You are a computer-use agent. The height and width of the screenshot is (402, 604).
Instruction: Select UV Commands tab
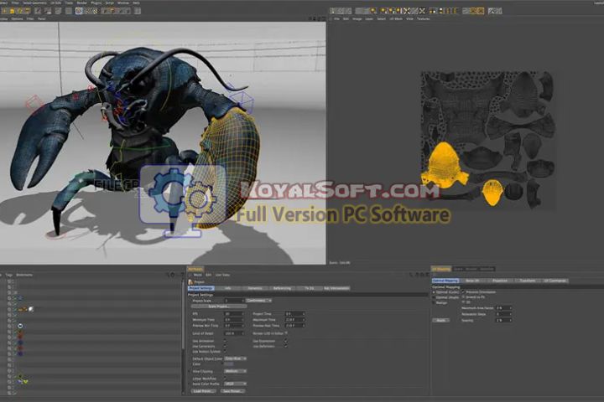click(x=555, y=281)
